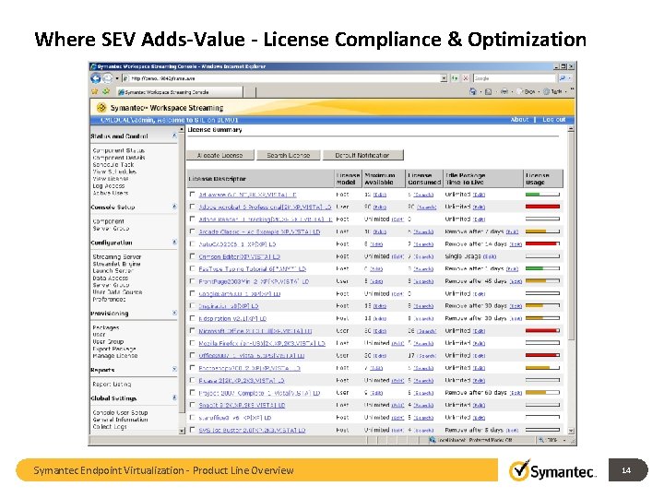
Task: Click the zoom magnifier icon in status bar
Action: [x=541, y=441]
